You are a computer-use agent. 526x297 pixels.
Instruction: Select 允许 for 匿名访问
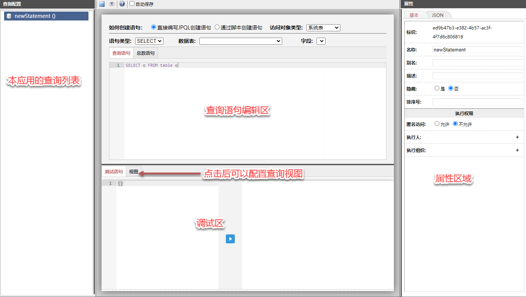437,124
